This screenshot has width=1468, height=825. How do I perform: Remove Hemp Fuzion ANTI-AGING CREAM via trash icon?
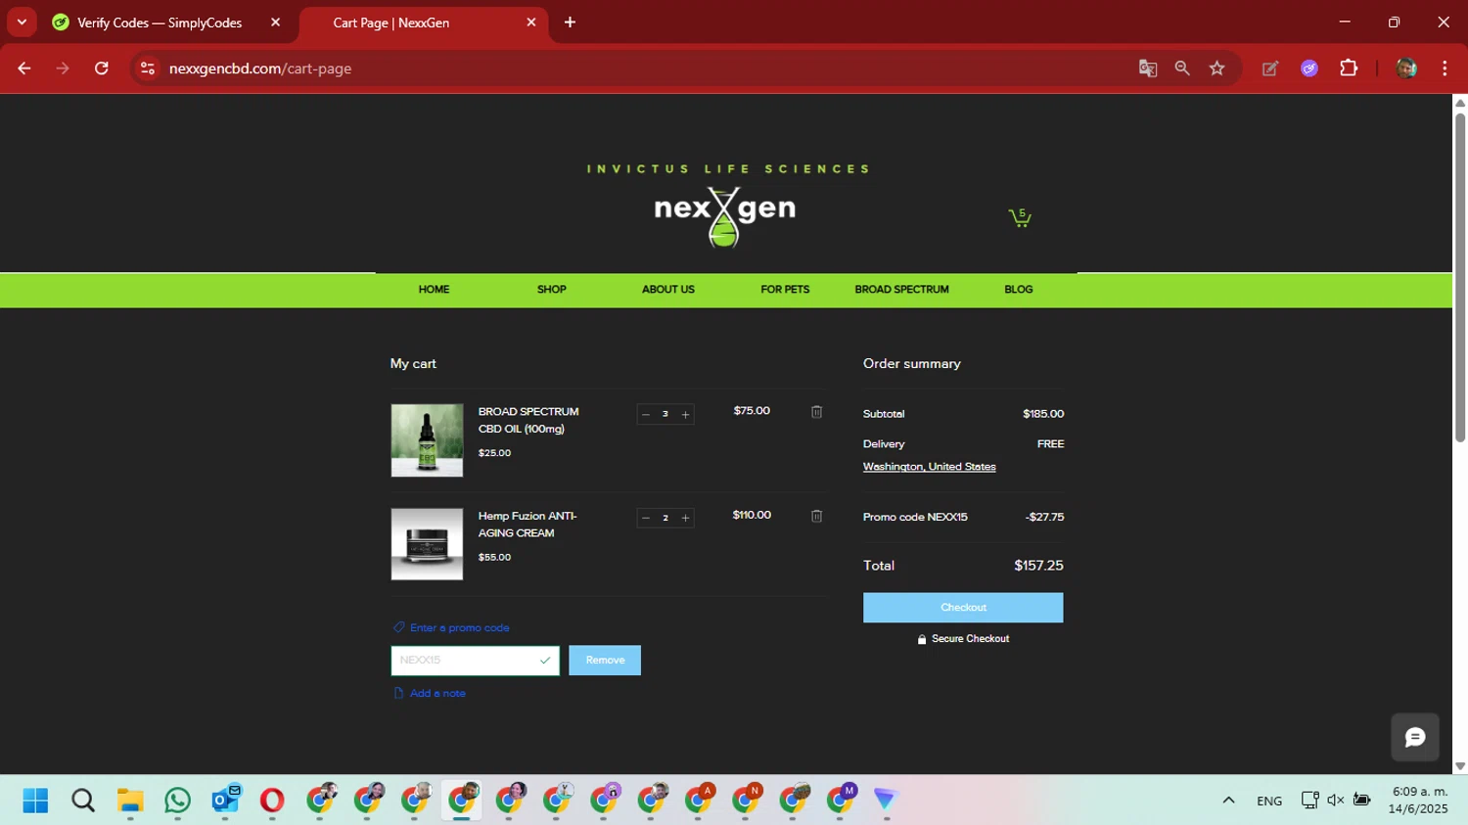[x=816, y=516]
